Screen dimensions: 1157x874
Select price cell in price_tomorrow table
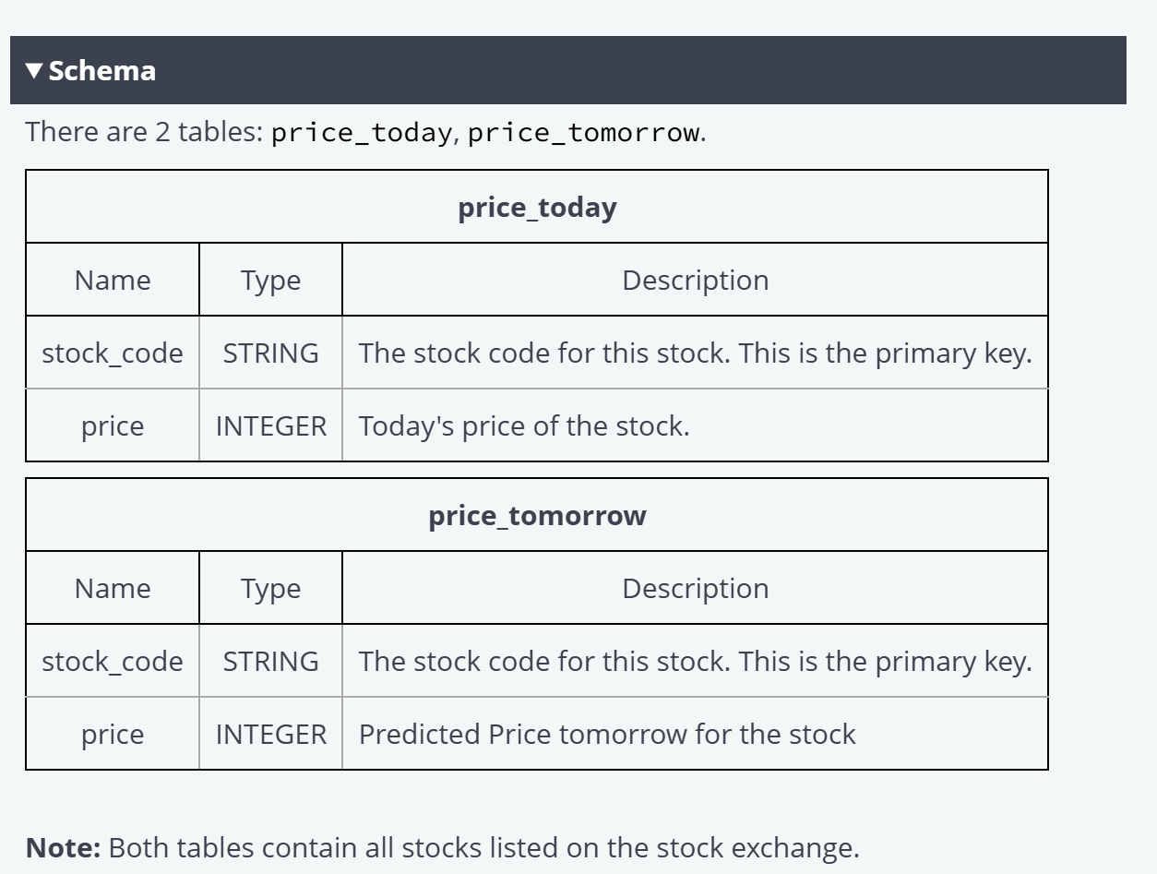[x=113, y=734]
